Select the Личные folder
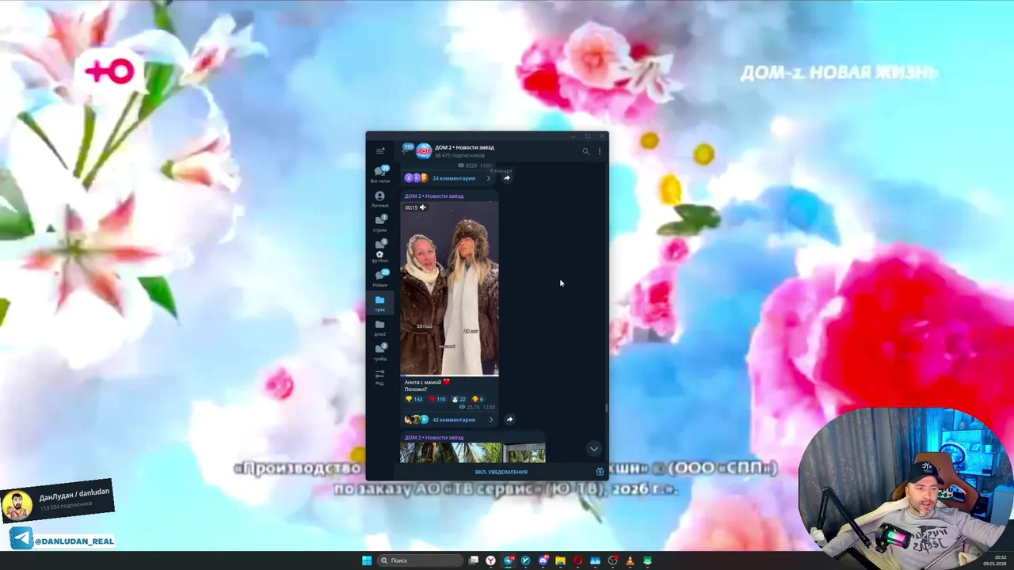 click(380, 199)
